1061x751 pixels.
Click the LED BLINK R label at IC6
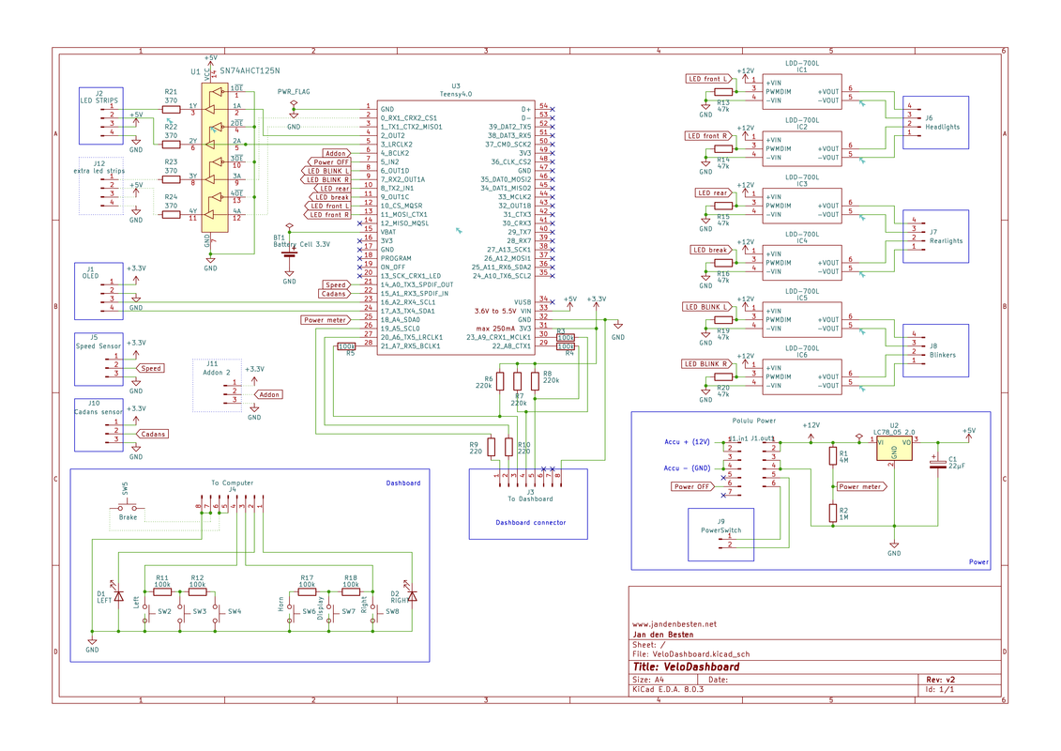click(705, 363)
